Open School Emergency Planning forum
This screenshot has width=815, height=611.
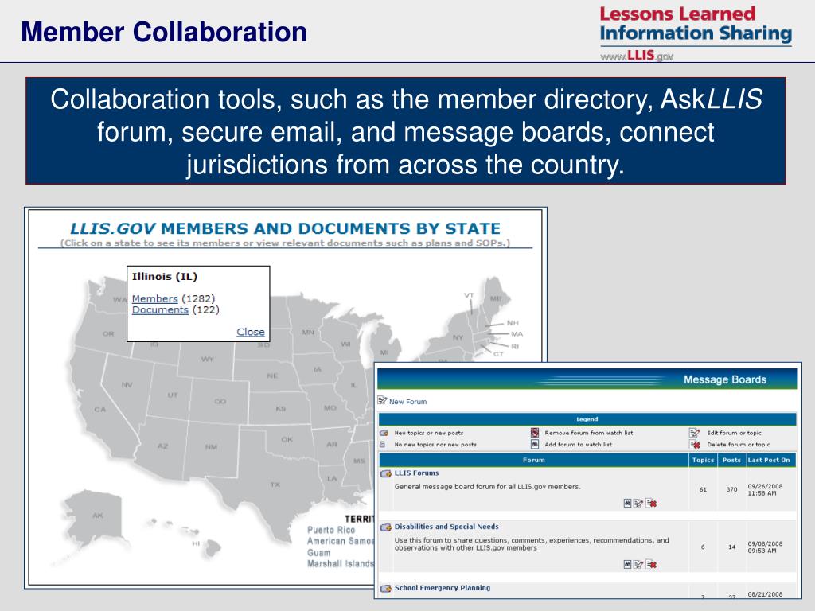pos(443,588)
